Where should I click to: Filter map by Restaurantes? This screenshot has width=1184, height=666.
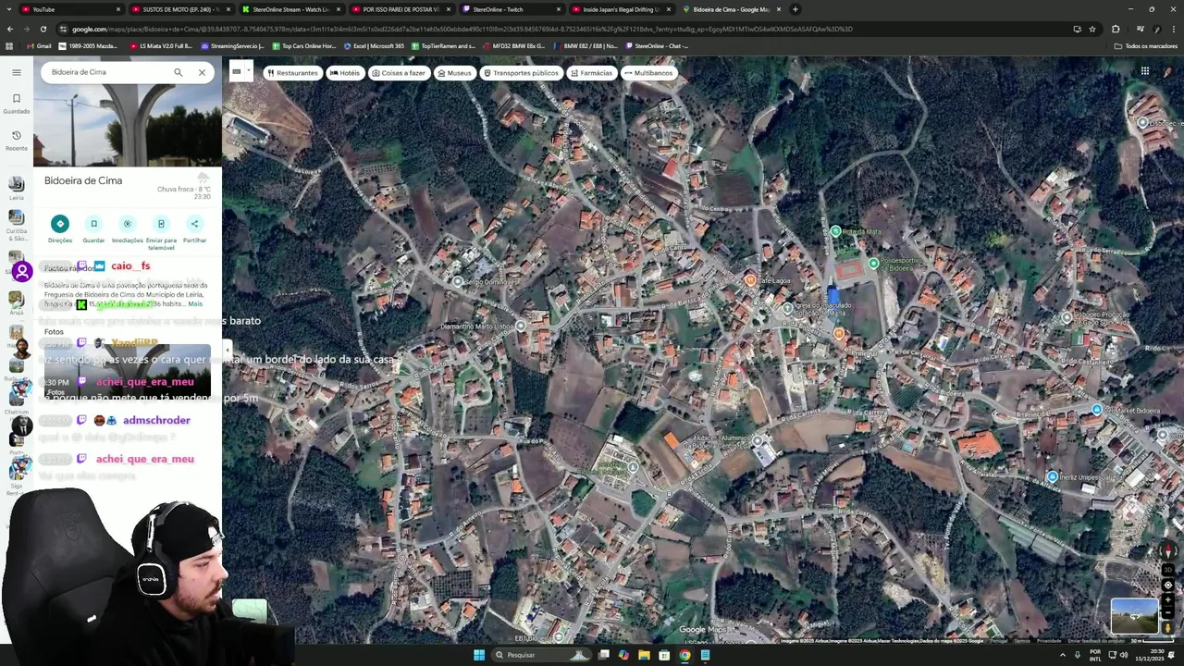click(292, 73)
